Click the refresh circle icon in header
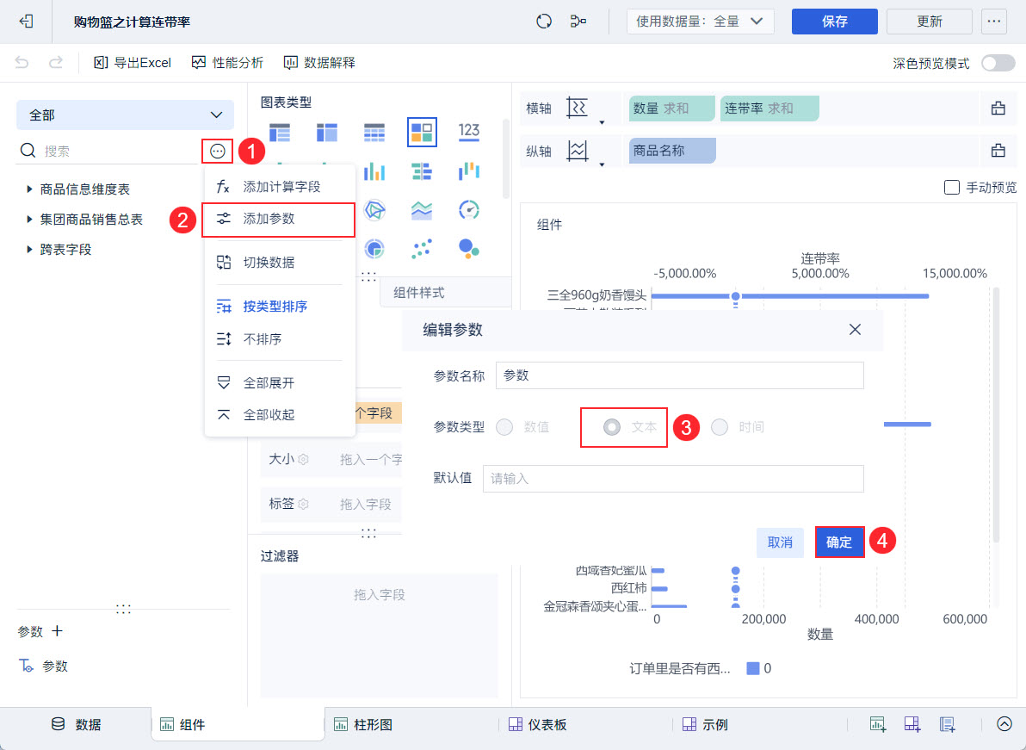This screenshot has height=750, width=1026. pyautogui.click(x=544, y=22)
